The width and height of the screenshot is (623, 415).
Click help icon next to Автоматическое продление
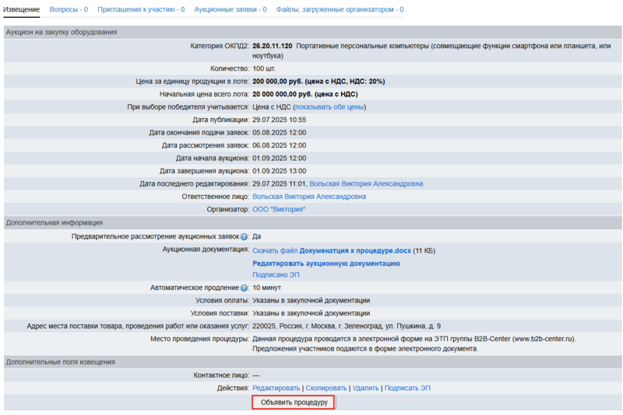[x=244, y=288]
